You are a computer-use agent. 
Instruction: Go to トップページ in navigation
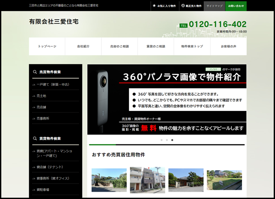[47, 46]
